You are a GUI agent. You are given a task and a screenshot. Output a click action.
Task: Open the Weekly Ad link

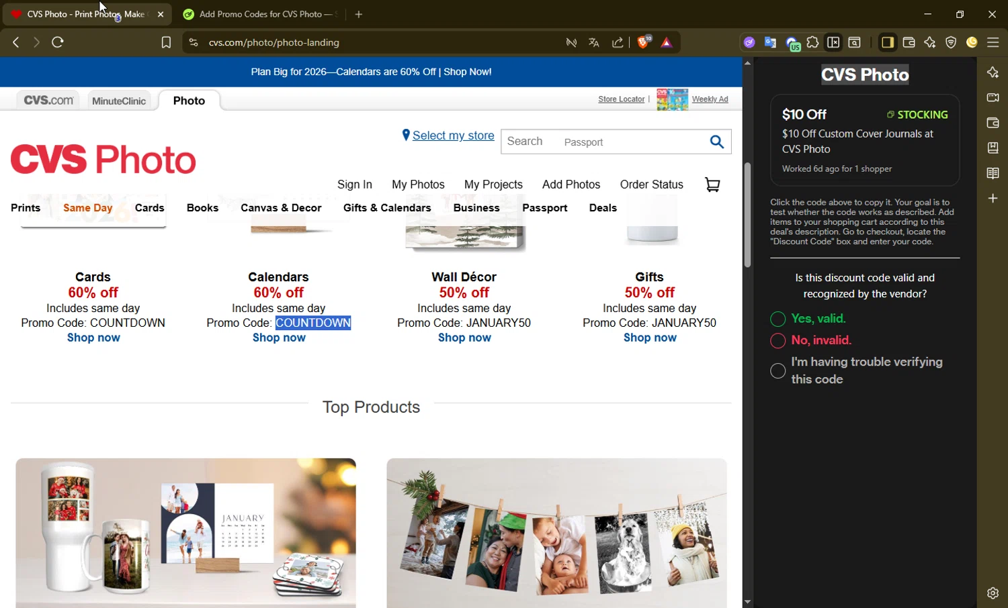tap(710, 99)
